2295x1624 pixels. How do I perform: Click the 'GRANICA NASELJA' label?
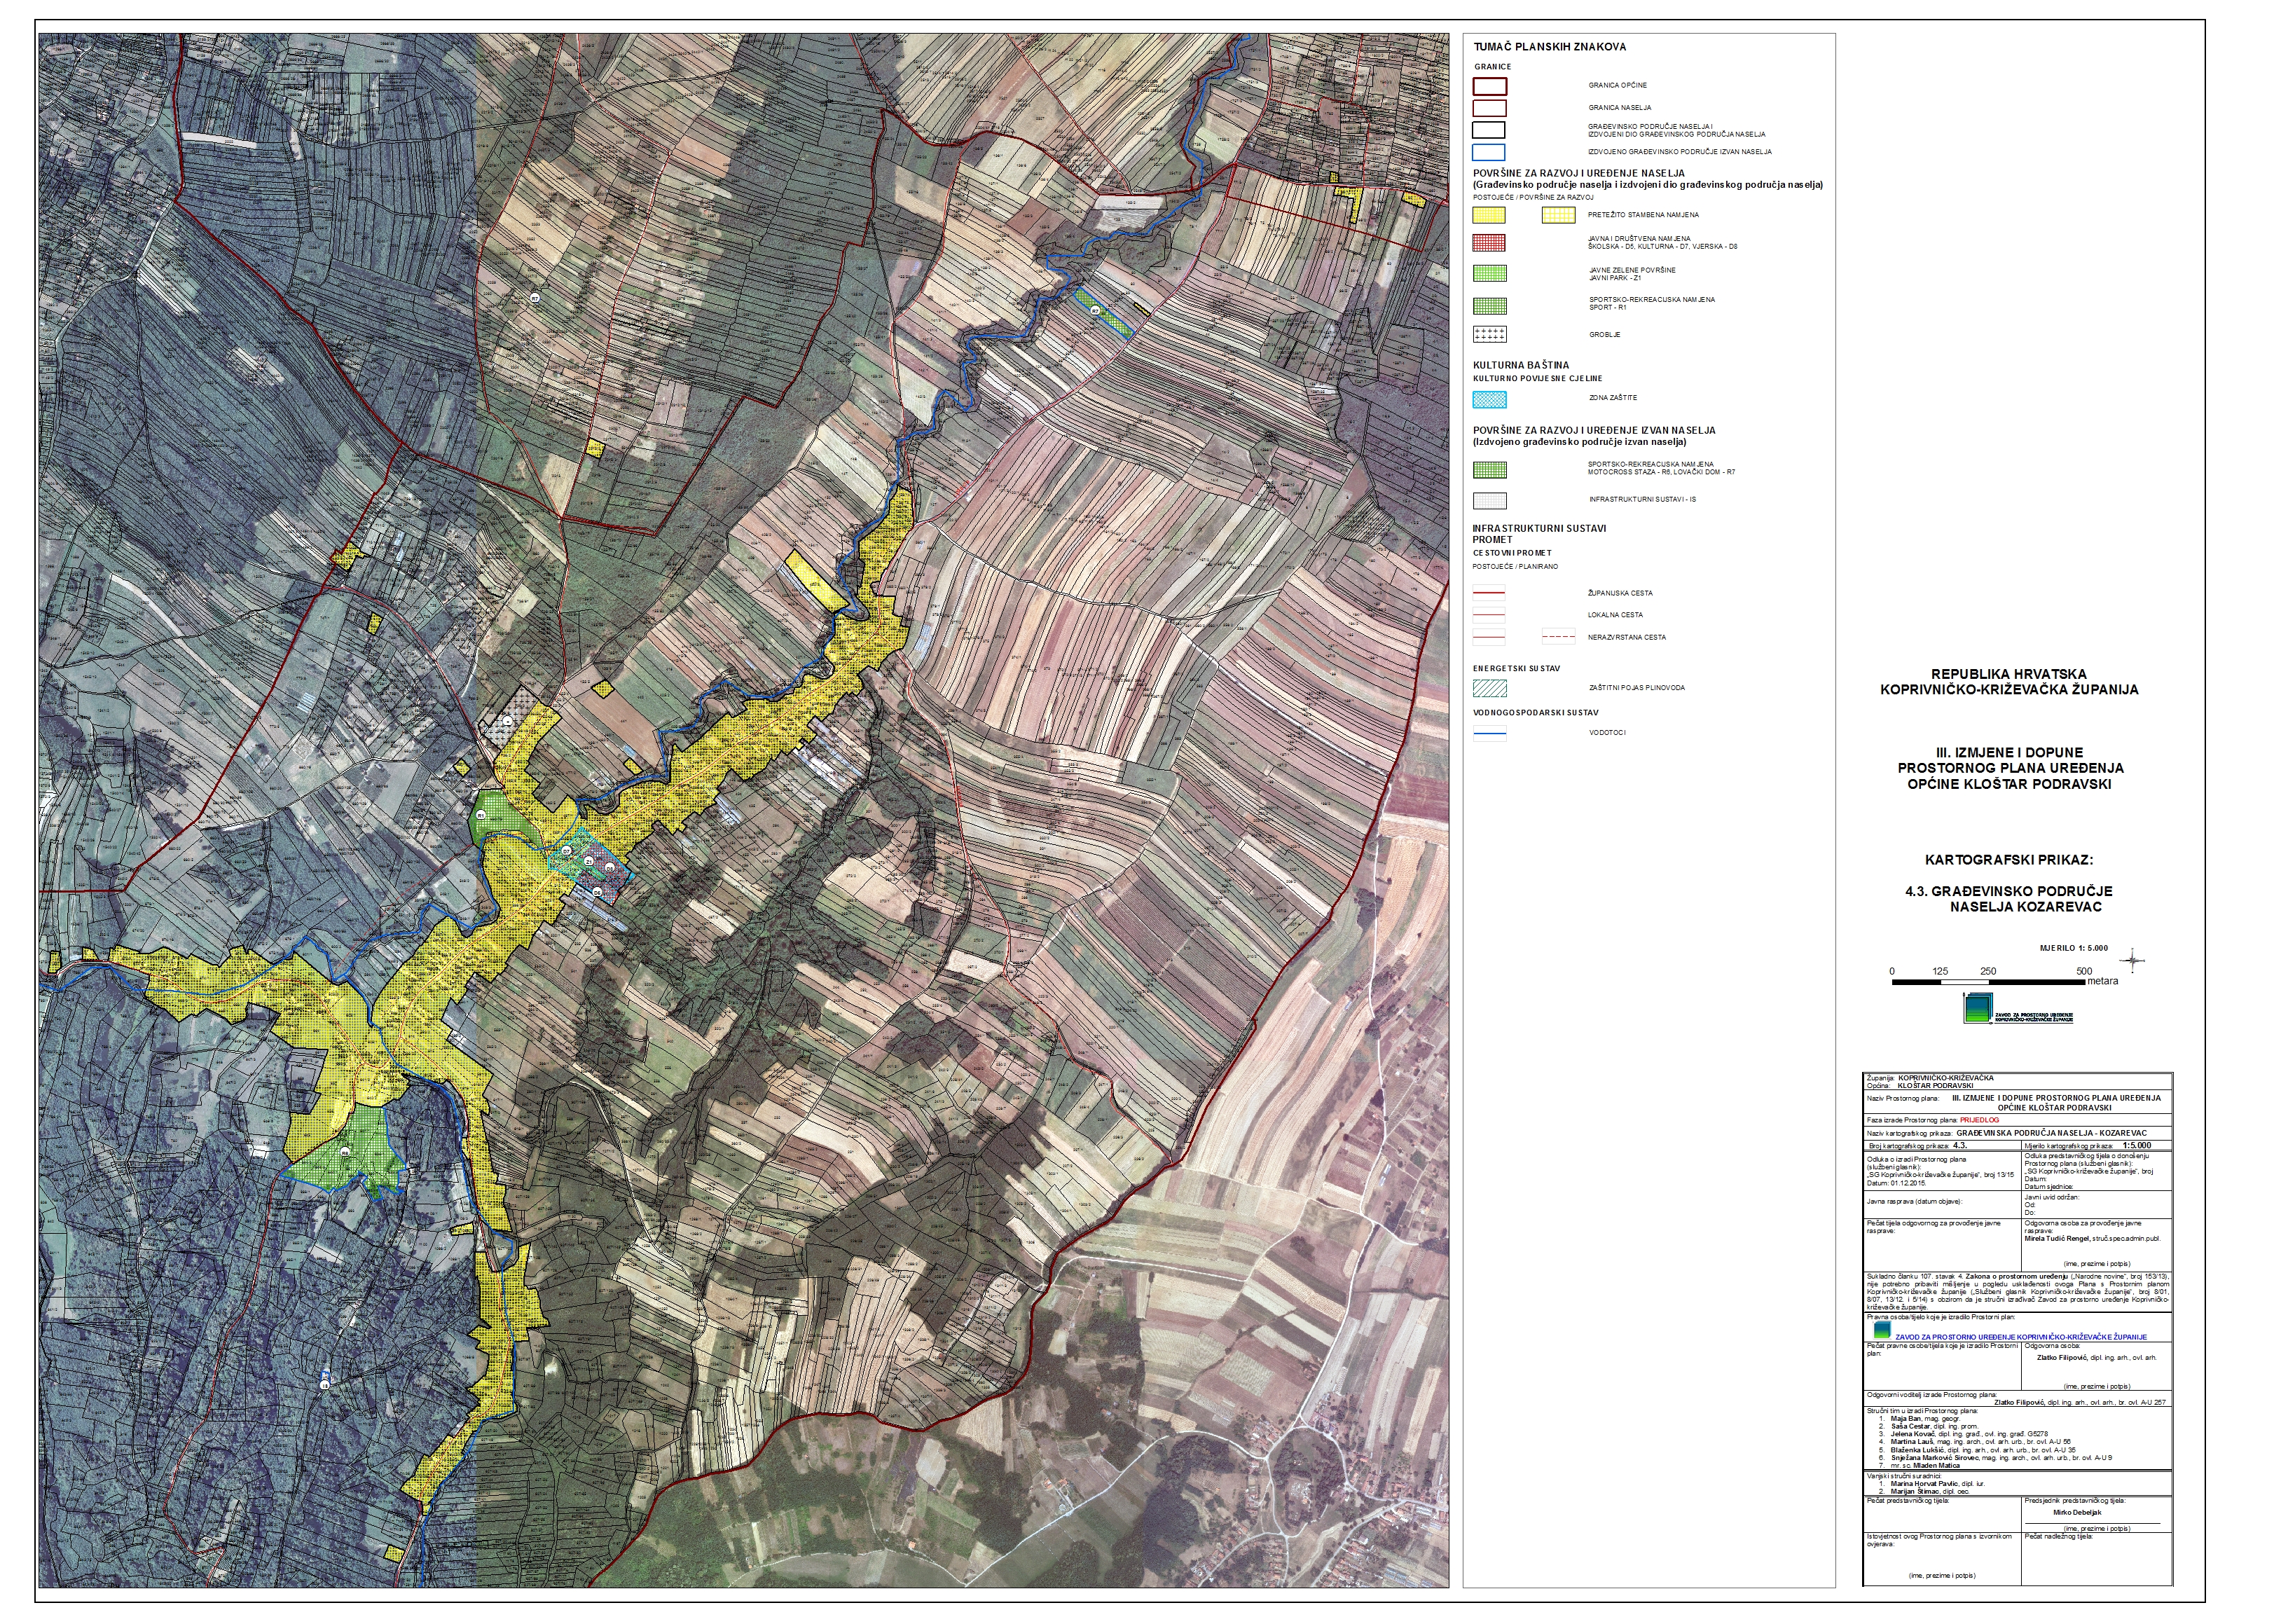pyautogui.click(x=1619, y=108)
